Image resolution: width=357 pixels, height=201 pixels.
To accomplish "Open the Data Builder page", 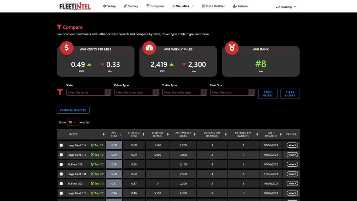I will click(x=213, y=6).
